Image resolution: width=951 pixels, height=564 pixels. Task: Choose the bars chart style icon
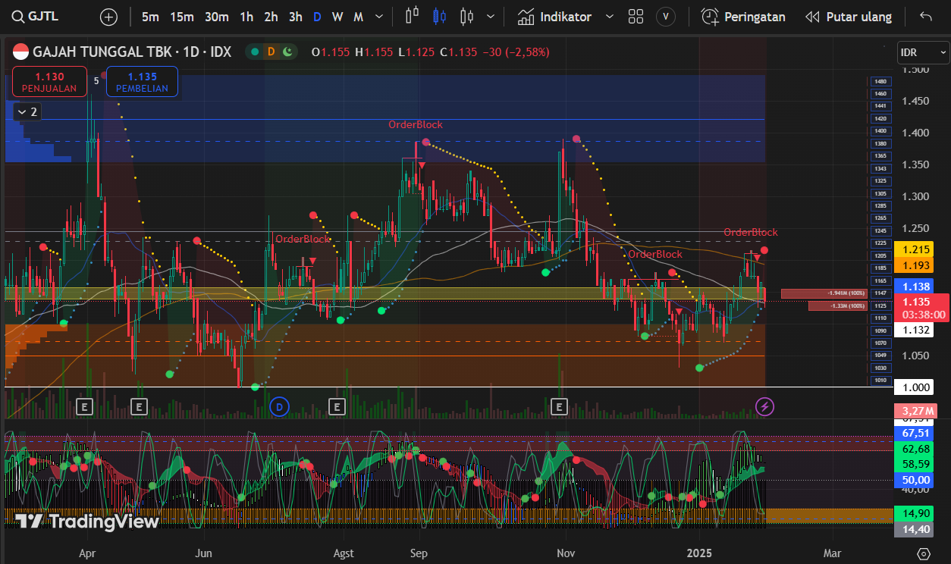pos(412,17)
